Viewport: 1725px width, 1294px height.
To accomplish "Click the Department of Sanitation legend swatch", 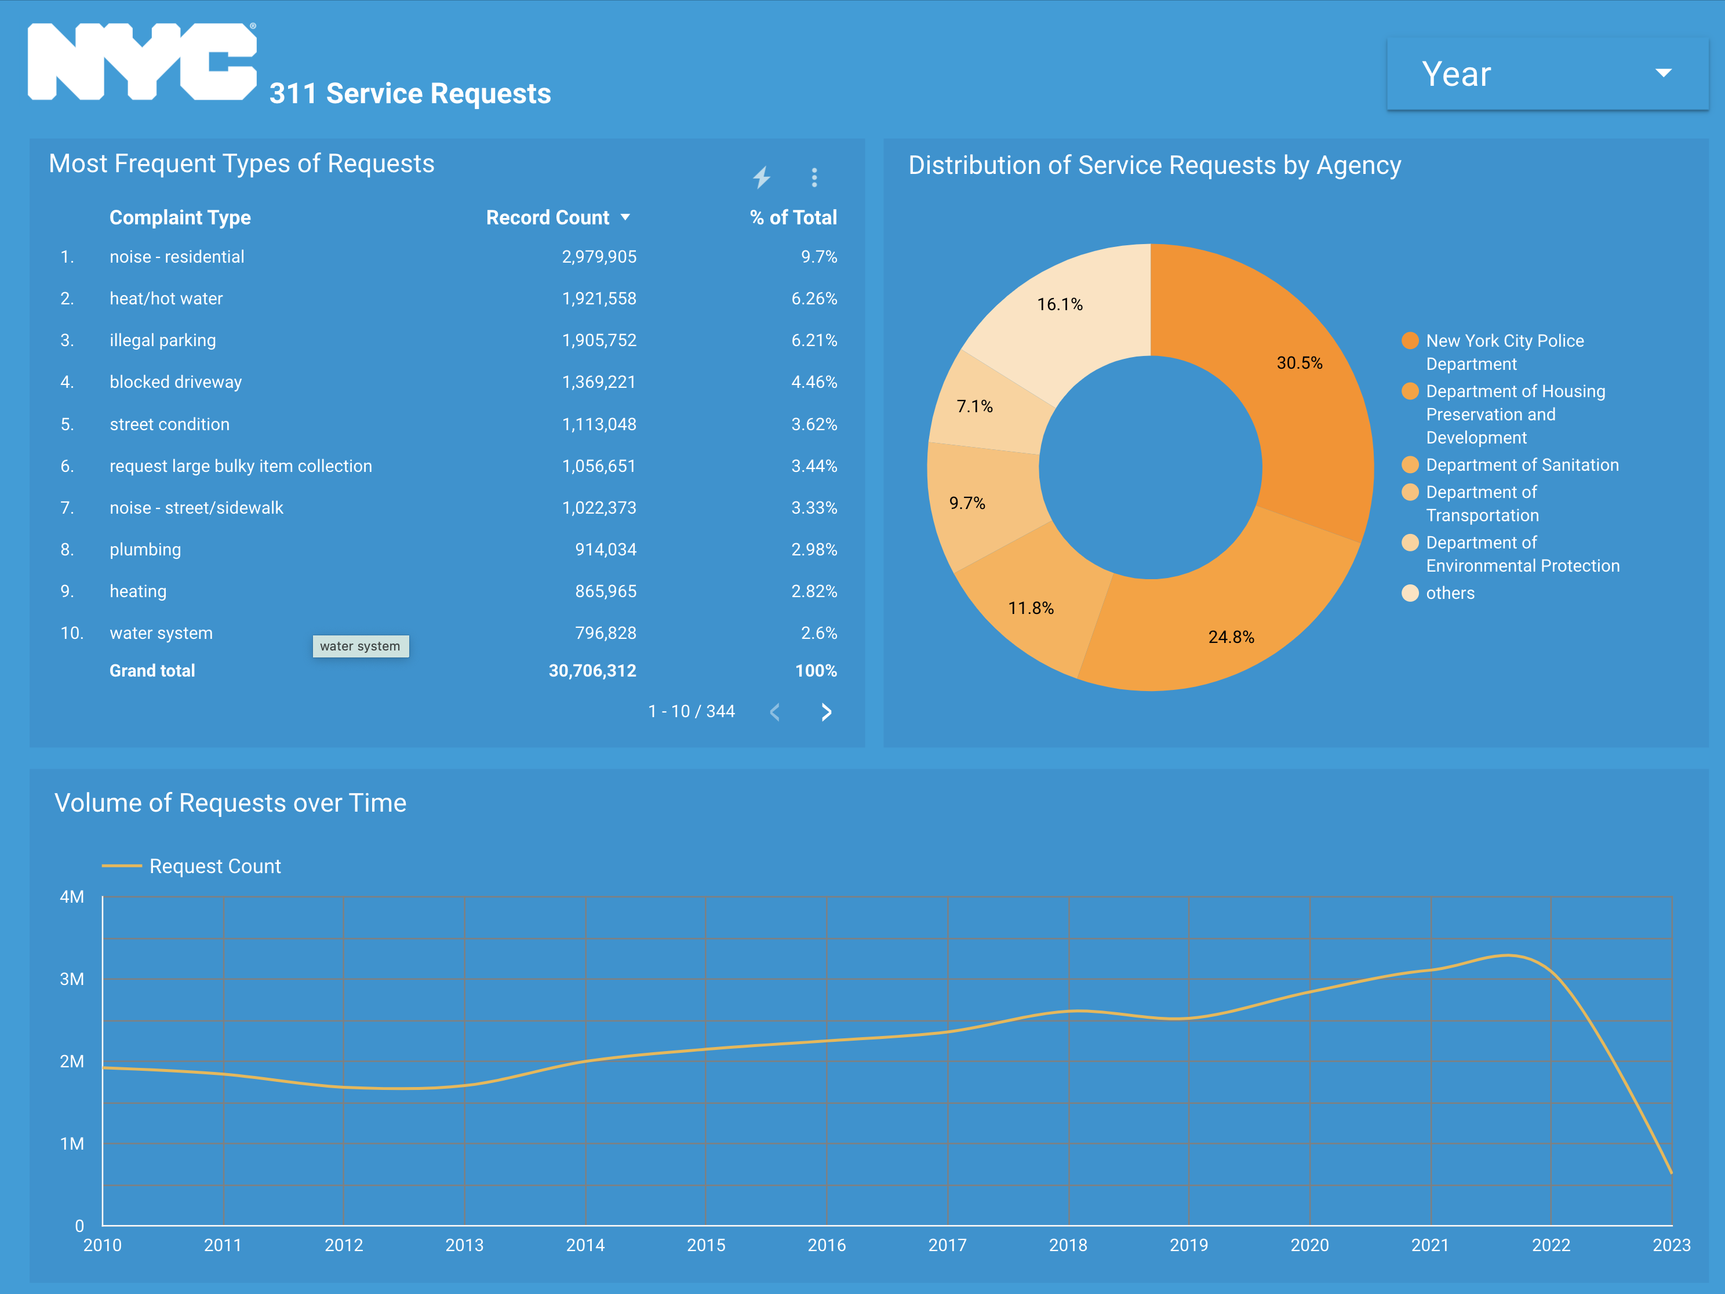I will point(1410,465).
